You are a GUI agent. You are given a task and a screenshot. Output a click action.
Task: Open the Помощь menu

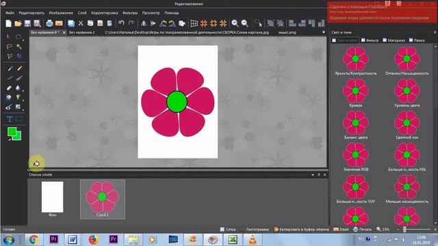172,13
